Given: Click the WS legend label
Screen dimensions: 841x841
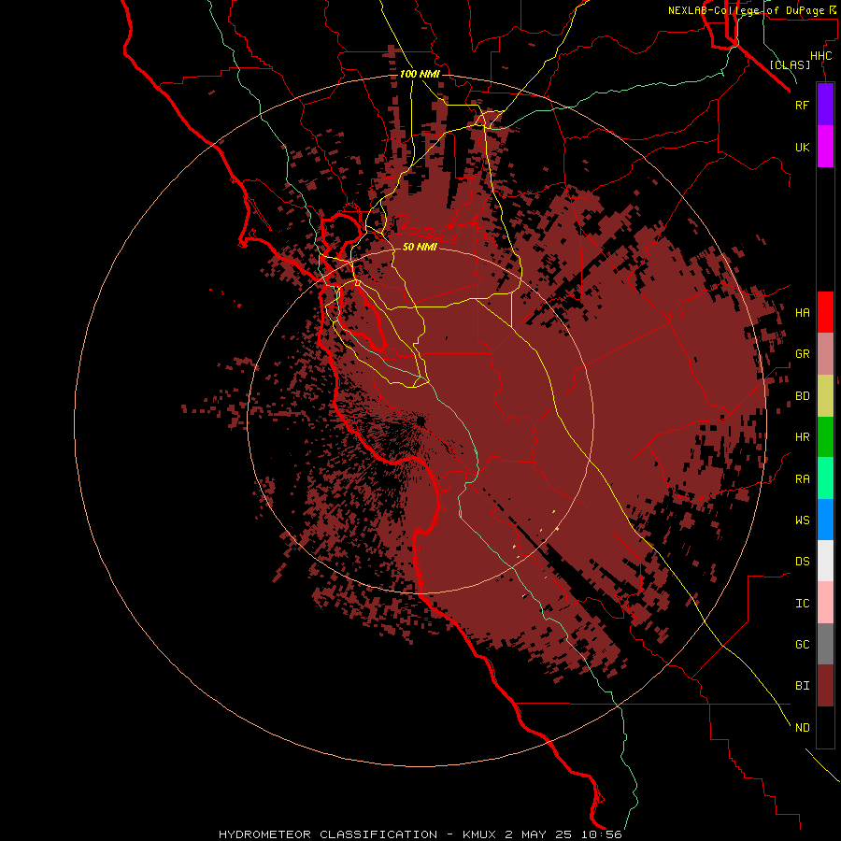Looking at the screenshot, I should tap(802, 520).
